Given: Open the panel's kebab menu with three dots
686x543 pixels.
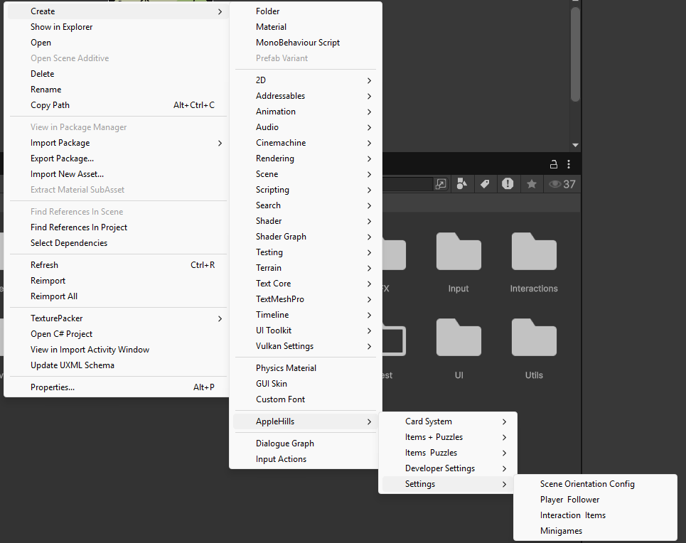Looking at the screenshot, I should 568,163.
